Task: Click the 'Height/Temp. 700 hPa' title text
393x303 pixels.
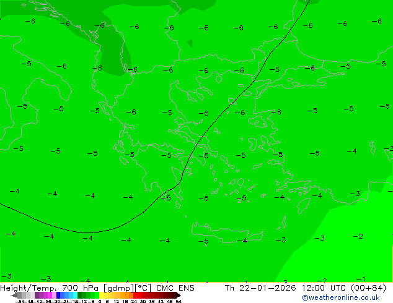Action: 50,288
